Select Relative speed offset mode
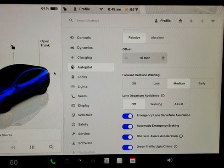The image size is (224, 168). 134,38
